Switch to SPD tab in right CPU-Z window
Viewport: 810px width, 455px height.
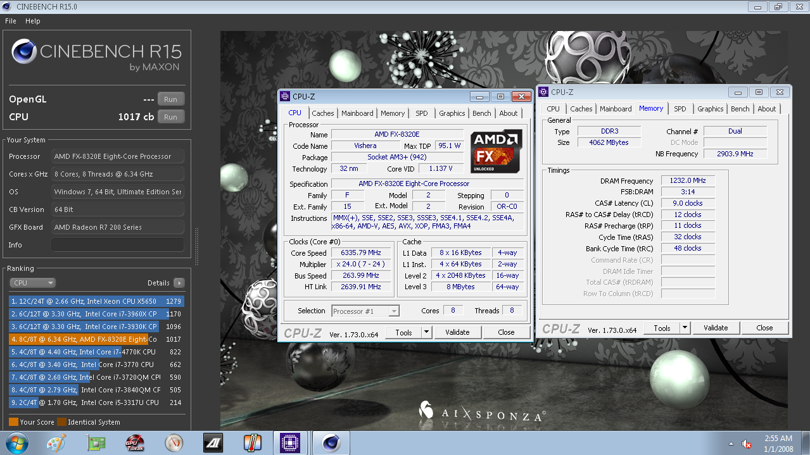coord(680,109)
